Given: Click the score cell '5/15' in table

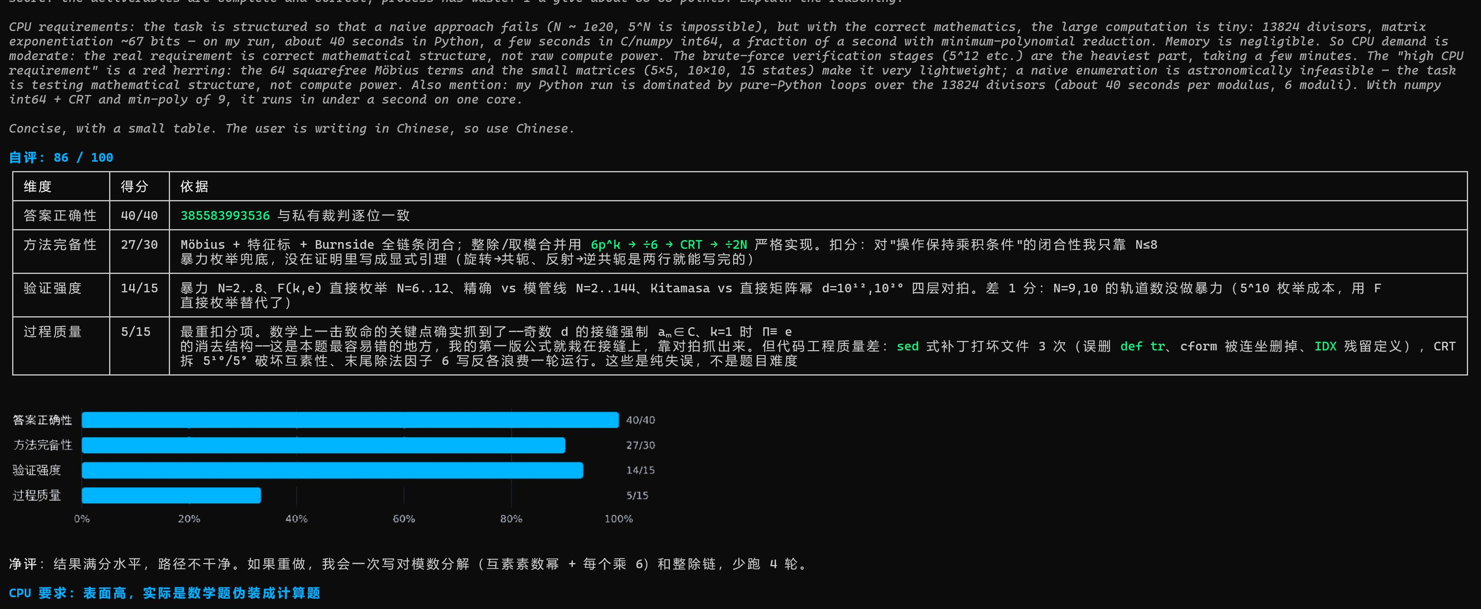Looking at the screenshot, I should coord(139,346).
